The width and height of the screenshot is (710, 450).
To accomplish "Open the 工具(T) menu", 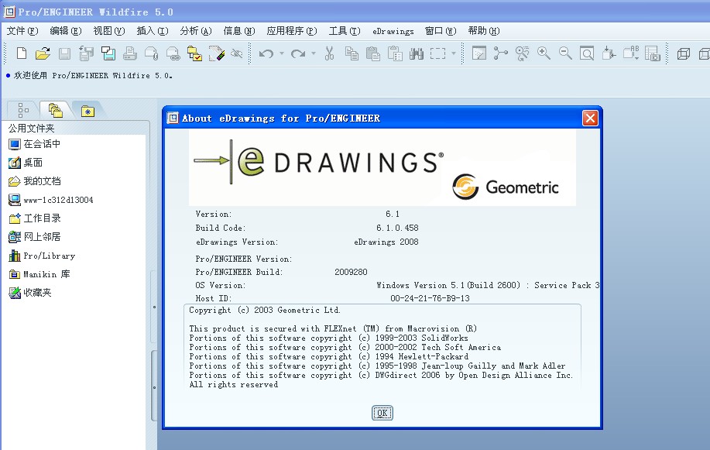I will pos(344,31).
